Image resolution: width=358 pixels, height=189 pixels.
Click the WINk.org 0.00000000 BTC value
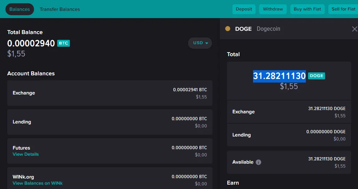click(189, 177)
